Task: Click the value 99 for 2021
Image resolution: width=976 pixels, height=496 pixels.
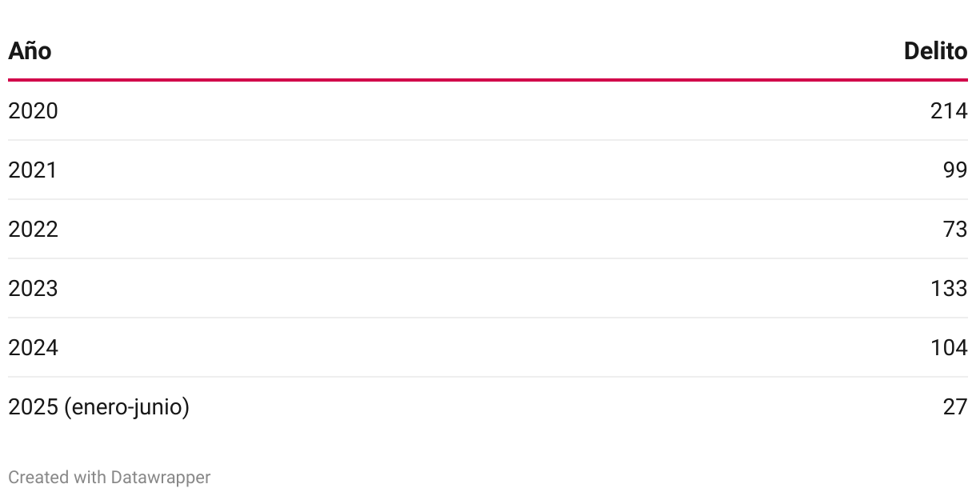Action: click(955, 170)
